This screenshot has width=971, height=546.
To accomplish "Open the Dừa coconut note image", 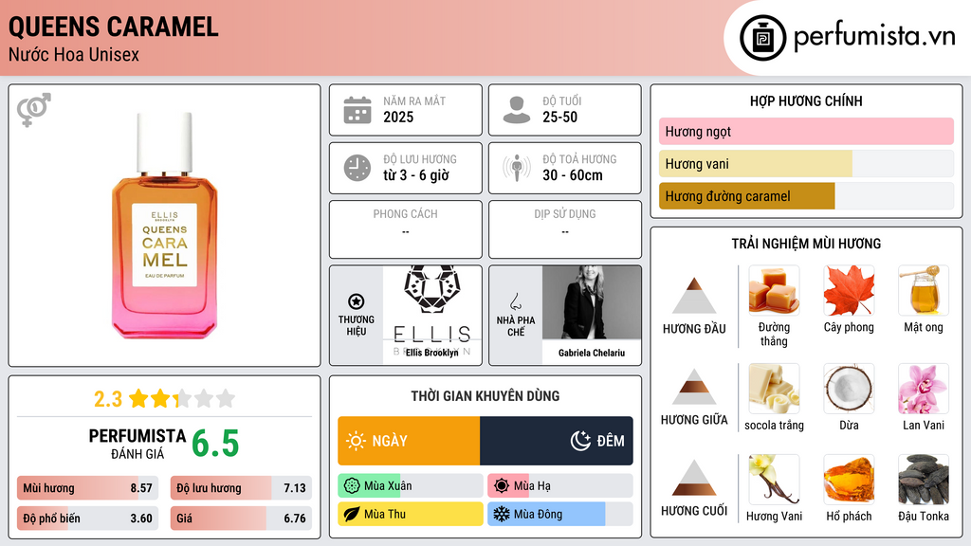I will 849,389.
